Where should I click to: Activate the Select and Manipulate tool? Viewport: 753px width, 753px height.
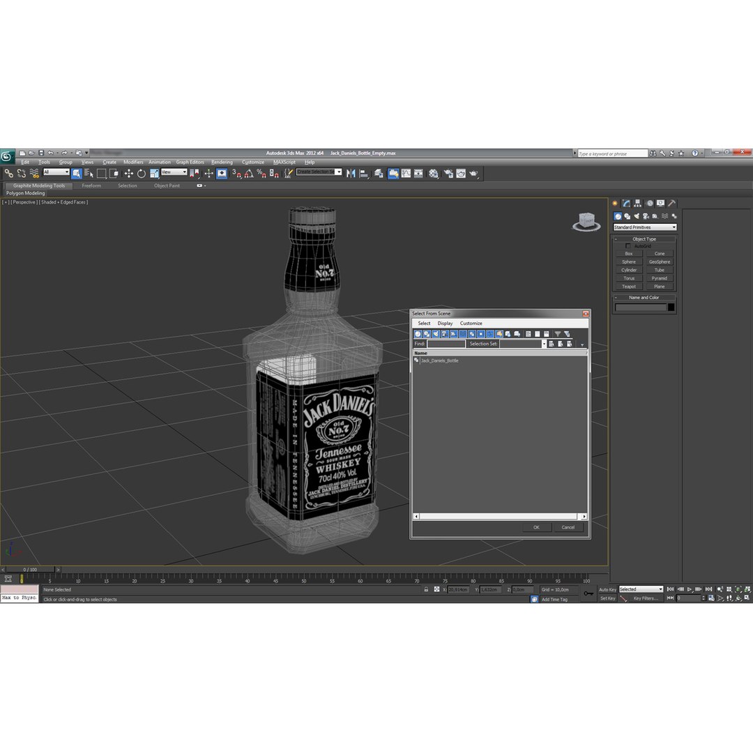(208, 174)
